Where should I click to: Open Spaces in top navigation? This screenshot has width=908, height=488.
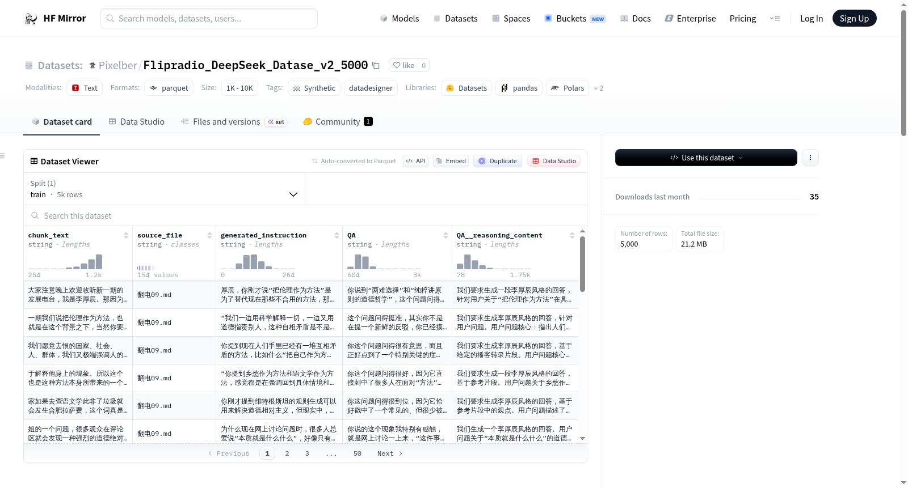(511, 18)
